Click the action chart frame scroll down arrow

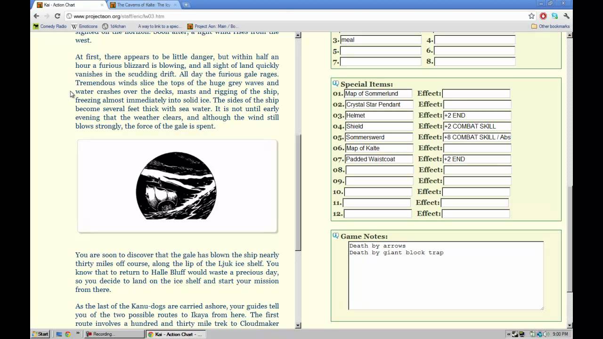(x=570, y=325)
